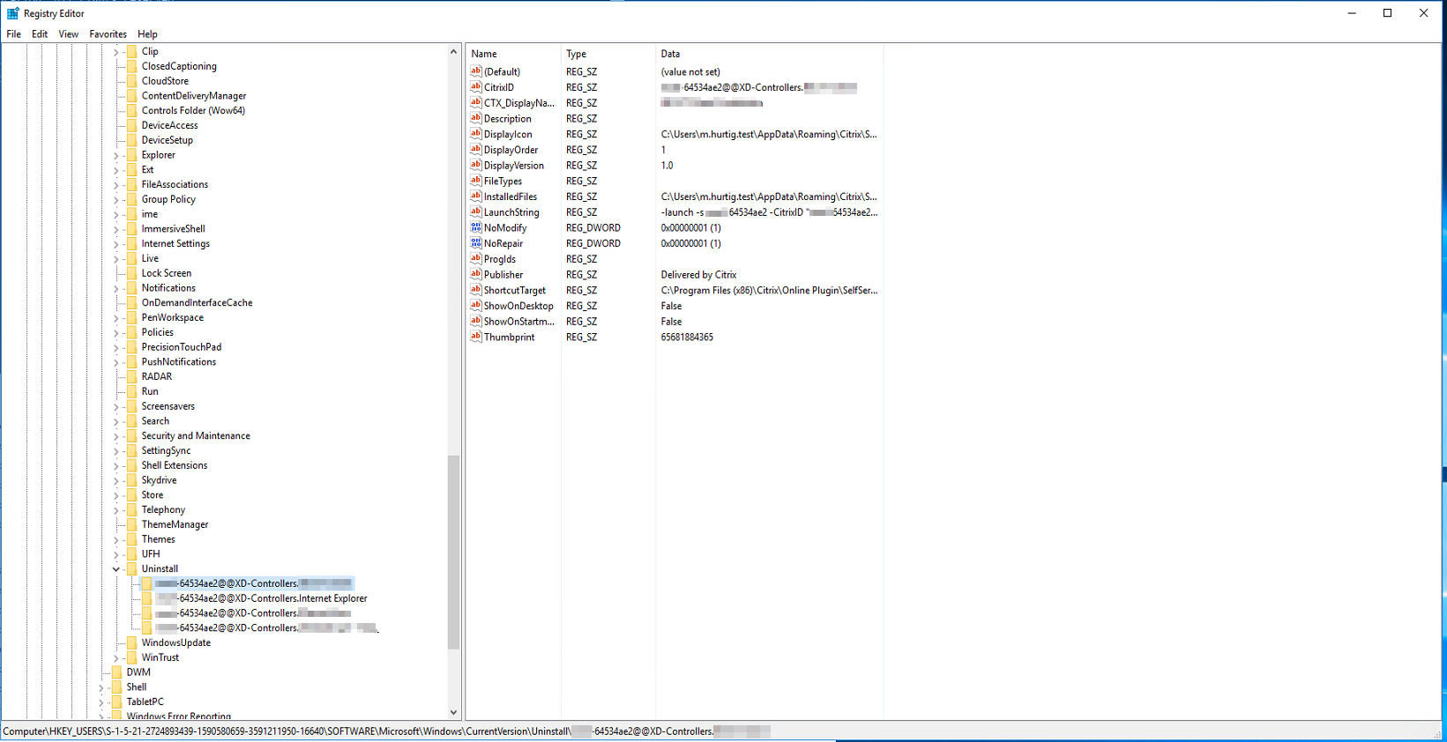This screenshot has width=1447, height=742.
Task: Select the WindowsUpdate key in tree
Action: [x=175, y=642]
